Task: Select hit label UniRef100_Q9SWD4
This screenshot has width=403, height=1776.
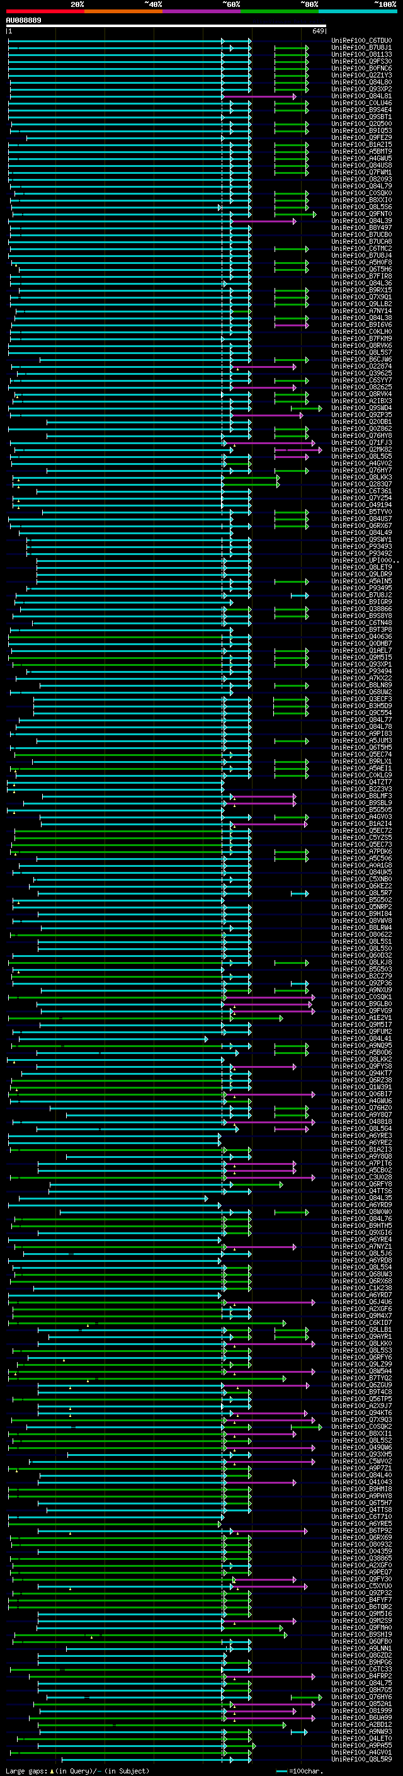Action: (x=361, y=408)
